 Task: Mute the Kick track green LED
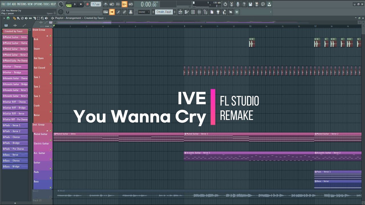[50, 45]
